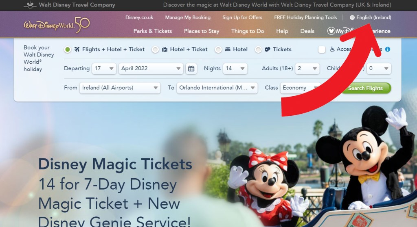Click the globe language icon
This screenshot has width=417, height=227.
[352, 17]
